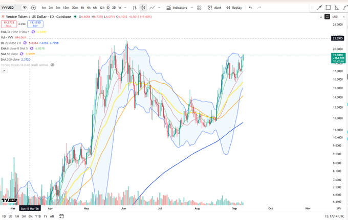Select the 1h timeframe
This screenshot has width=348, height=220.
tap(82, 8)
